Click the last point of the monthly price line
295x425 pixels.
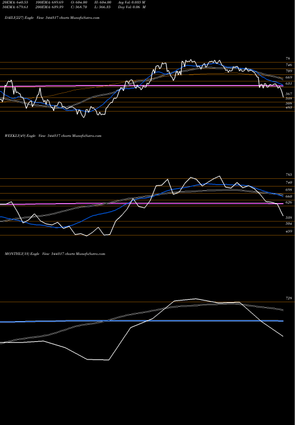(x=283, y=336)
